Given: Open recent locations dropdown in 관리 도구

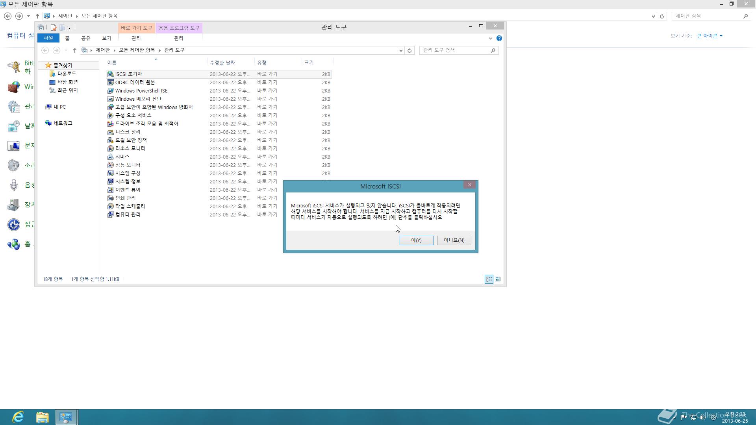Looking at the screenshot, I should pos(66,50).
